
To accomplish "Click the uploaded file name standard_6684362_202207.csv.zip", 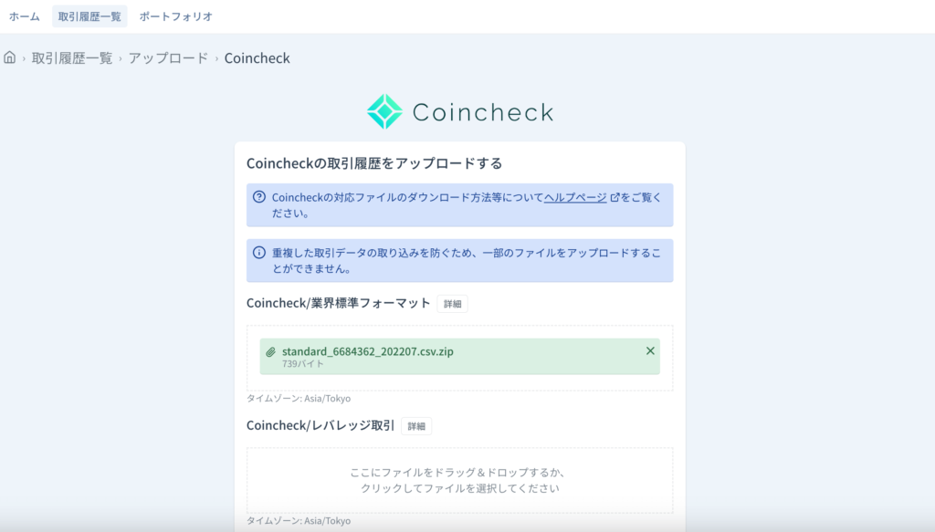I will (367, 351).
